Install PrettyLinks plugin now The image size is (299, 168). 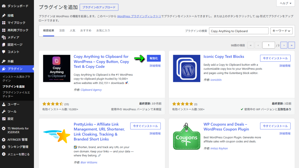tap(145, 126)
